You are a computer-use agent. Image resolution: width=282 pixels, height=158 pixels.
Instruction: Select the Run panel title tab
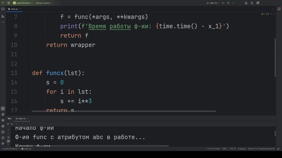[x=10, y=118]
